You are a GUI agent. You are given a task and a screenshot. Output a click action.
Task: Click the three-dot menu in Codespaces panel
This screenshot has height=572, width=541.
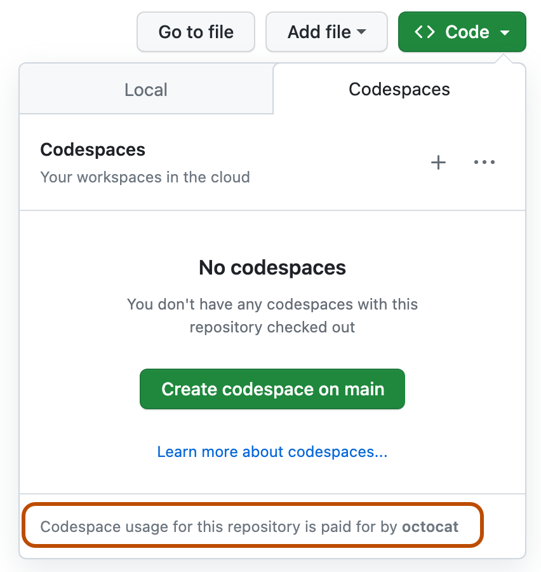[484, 163]
